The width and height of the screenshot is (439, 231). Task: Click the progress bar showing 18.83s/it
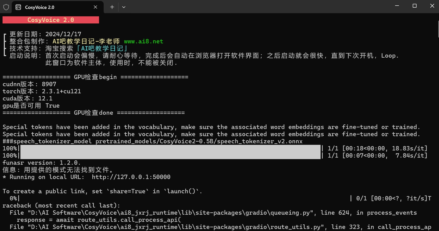(x=215, y=148)
